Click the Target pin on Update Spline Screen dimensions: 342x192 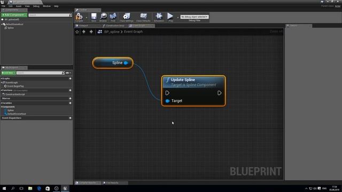167,101
